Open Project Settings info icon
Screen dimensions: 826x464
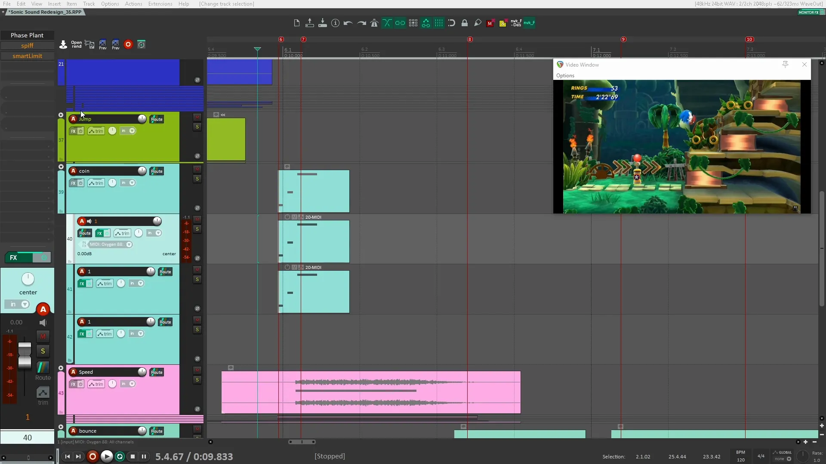[x=335, y=23]
